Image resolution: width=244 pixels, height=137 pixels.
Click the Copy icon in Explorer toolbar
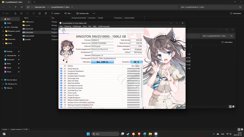[x=21, y=13]
